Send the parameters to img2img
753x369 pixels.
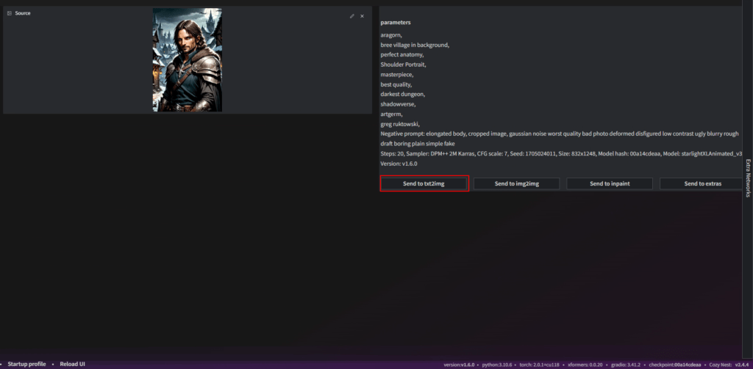click(516, 183)
